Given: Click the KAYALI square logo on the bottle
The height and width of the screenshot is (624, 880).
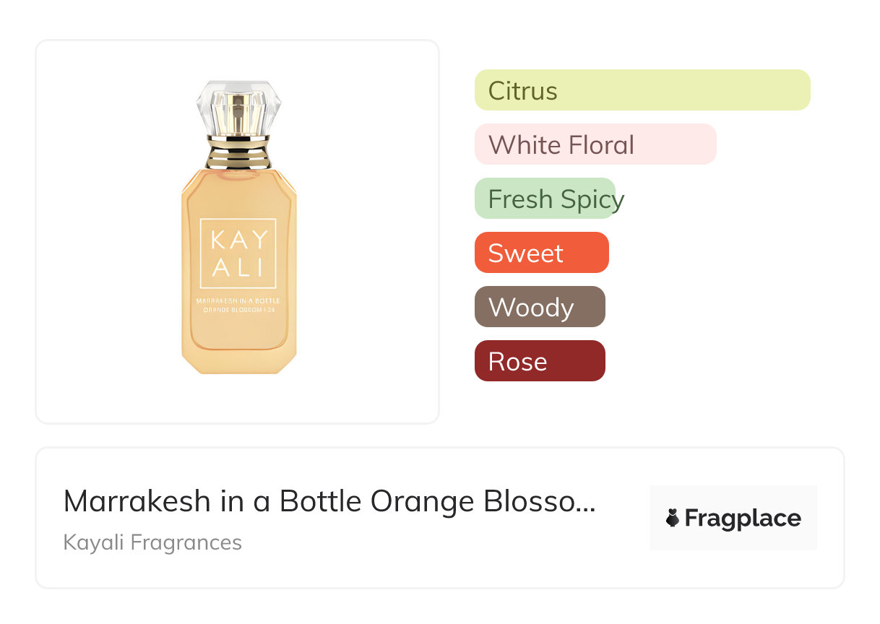Looking at the screenshot, I should pyautogui.click(x=238, y=253).
